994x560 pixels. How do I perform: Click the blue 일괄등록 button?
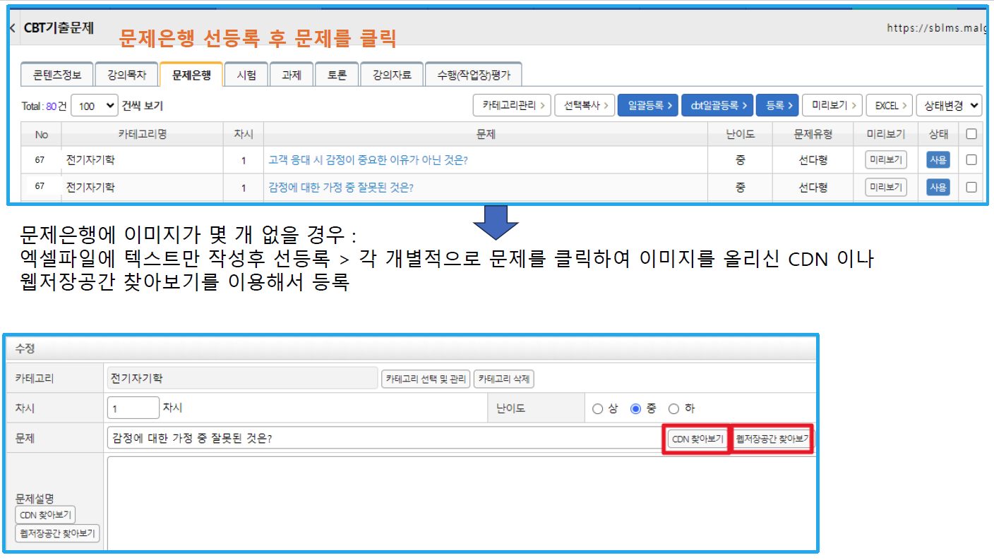647,106
